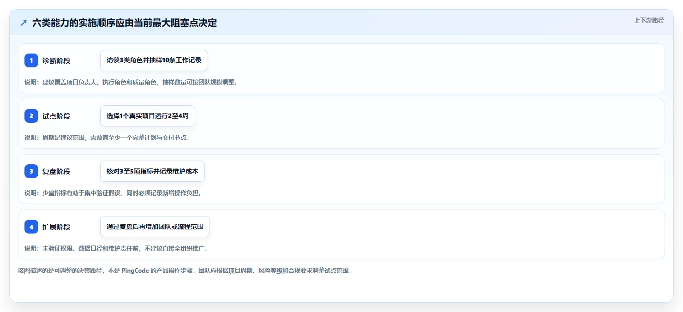The width and height of the screenshot is (683, 312).
Task: Click the 选择1个真实项目运行2至4周 chip
Action: tap(148, 116)
